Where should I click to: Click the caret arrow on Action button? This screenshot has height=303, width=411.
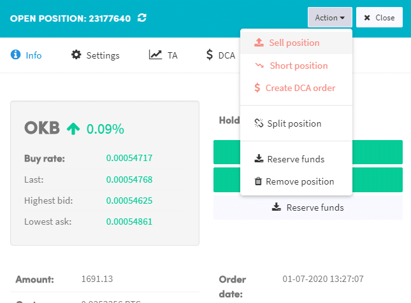(342, 18)
